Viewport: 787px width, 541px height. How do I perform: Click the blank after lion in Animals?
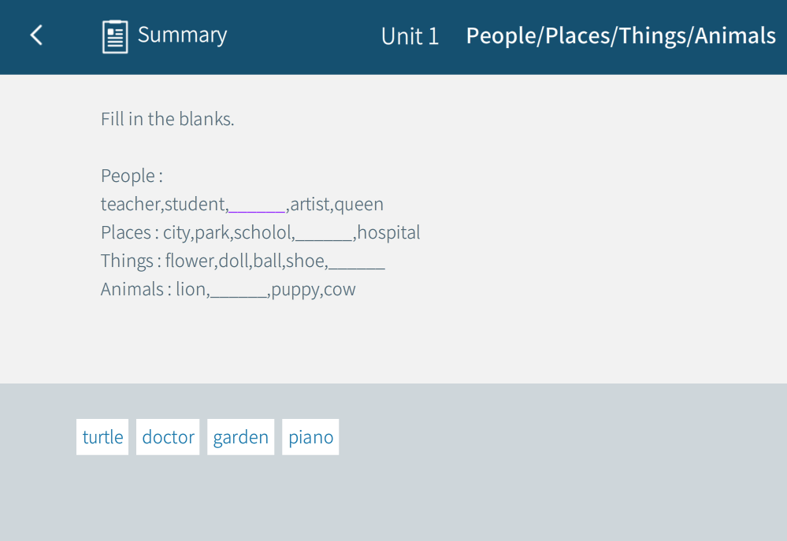point(239,290)
